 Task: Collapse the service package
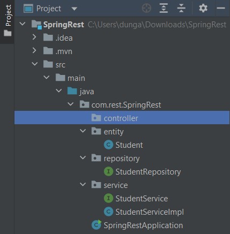(83, 184)
